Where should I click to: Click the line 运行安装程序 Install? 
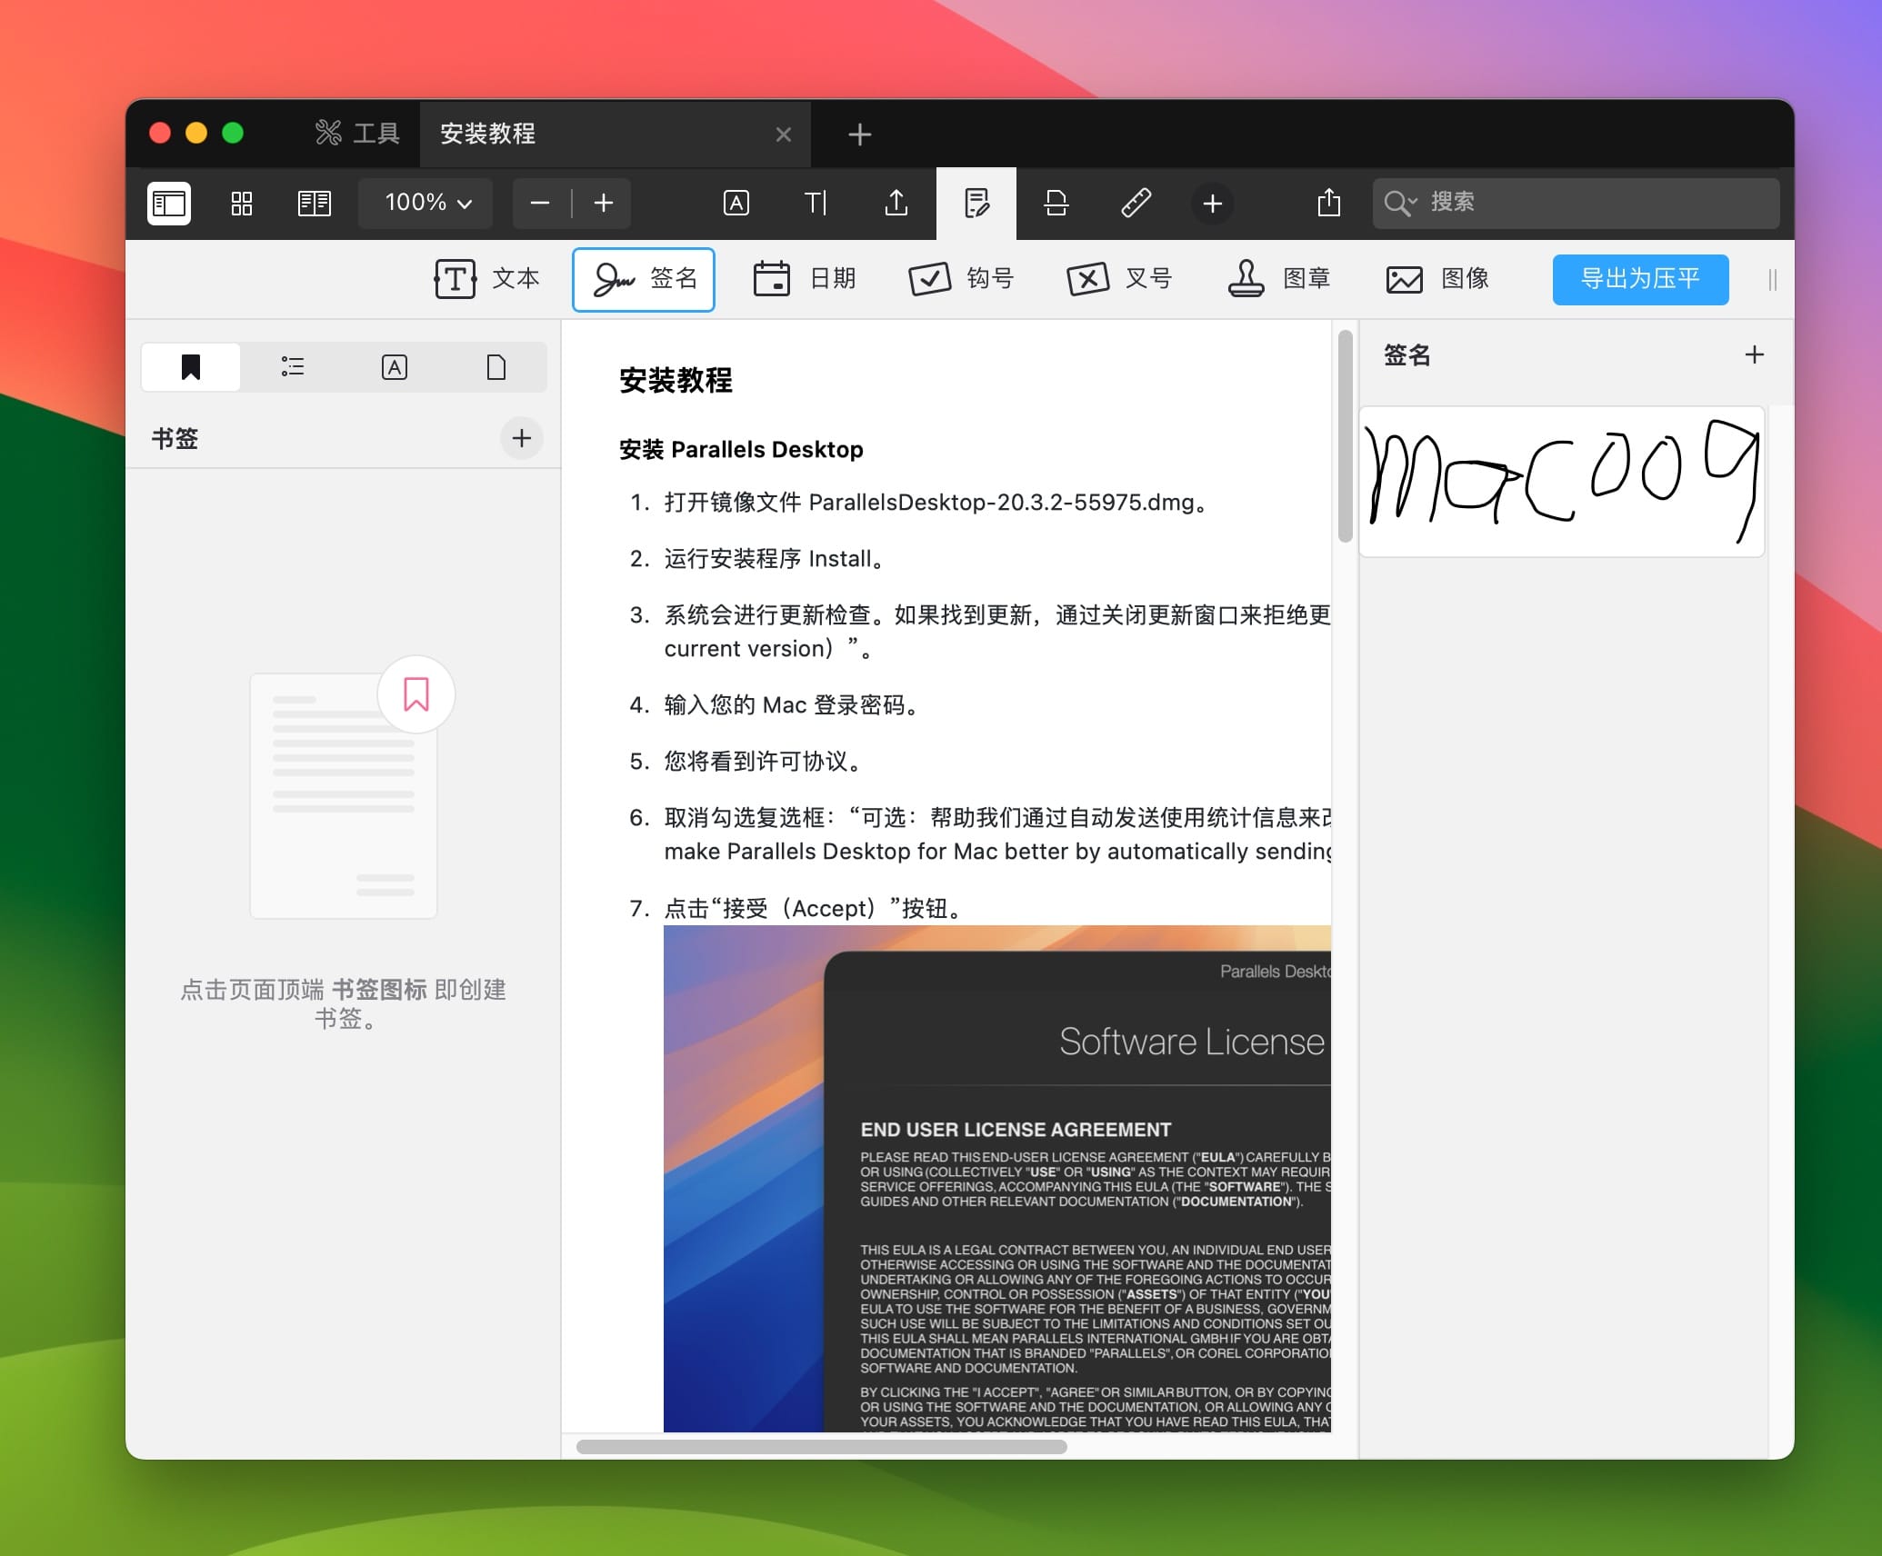pos(774,558)
